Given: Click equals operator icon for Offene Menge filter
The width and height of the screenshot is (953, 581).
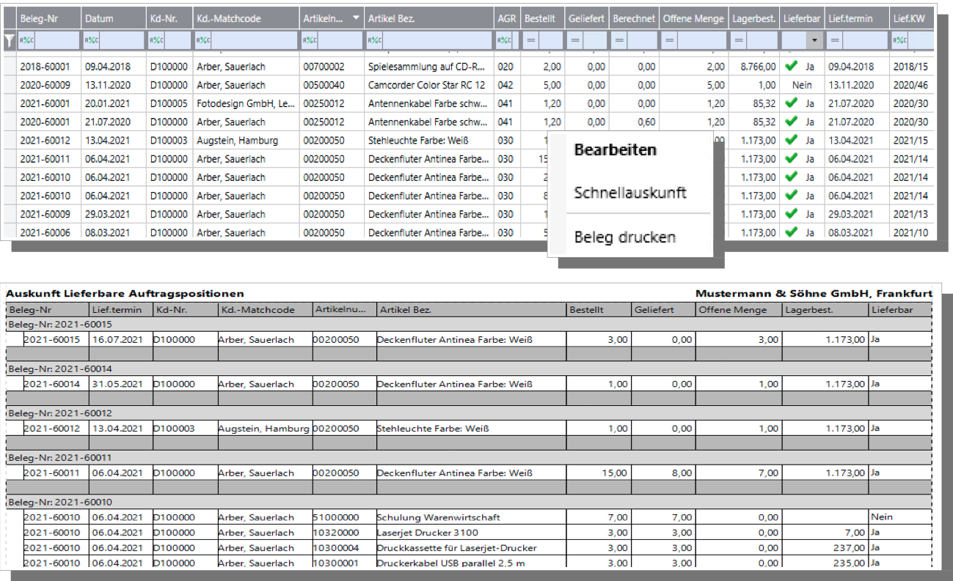Looking at the screenshot, I should point(669,41).
